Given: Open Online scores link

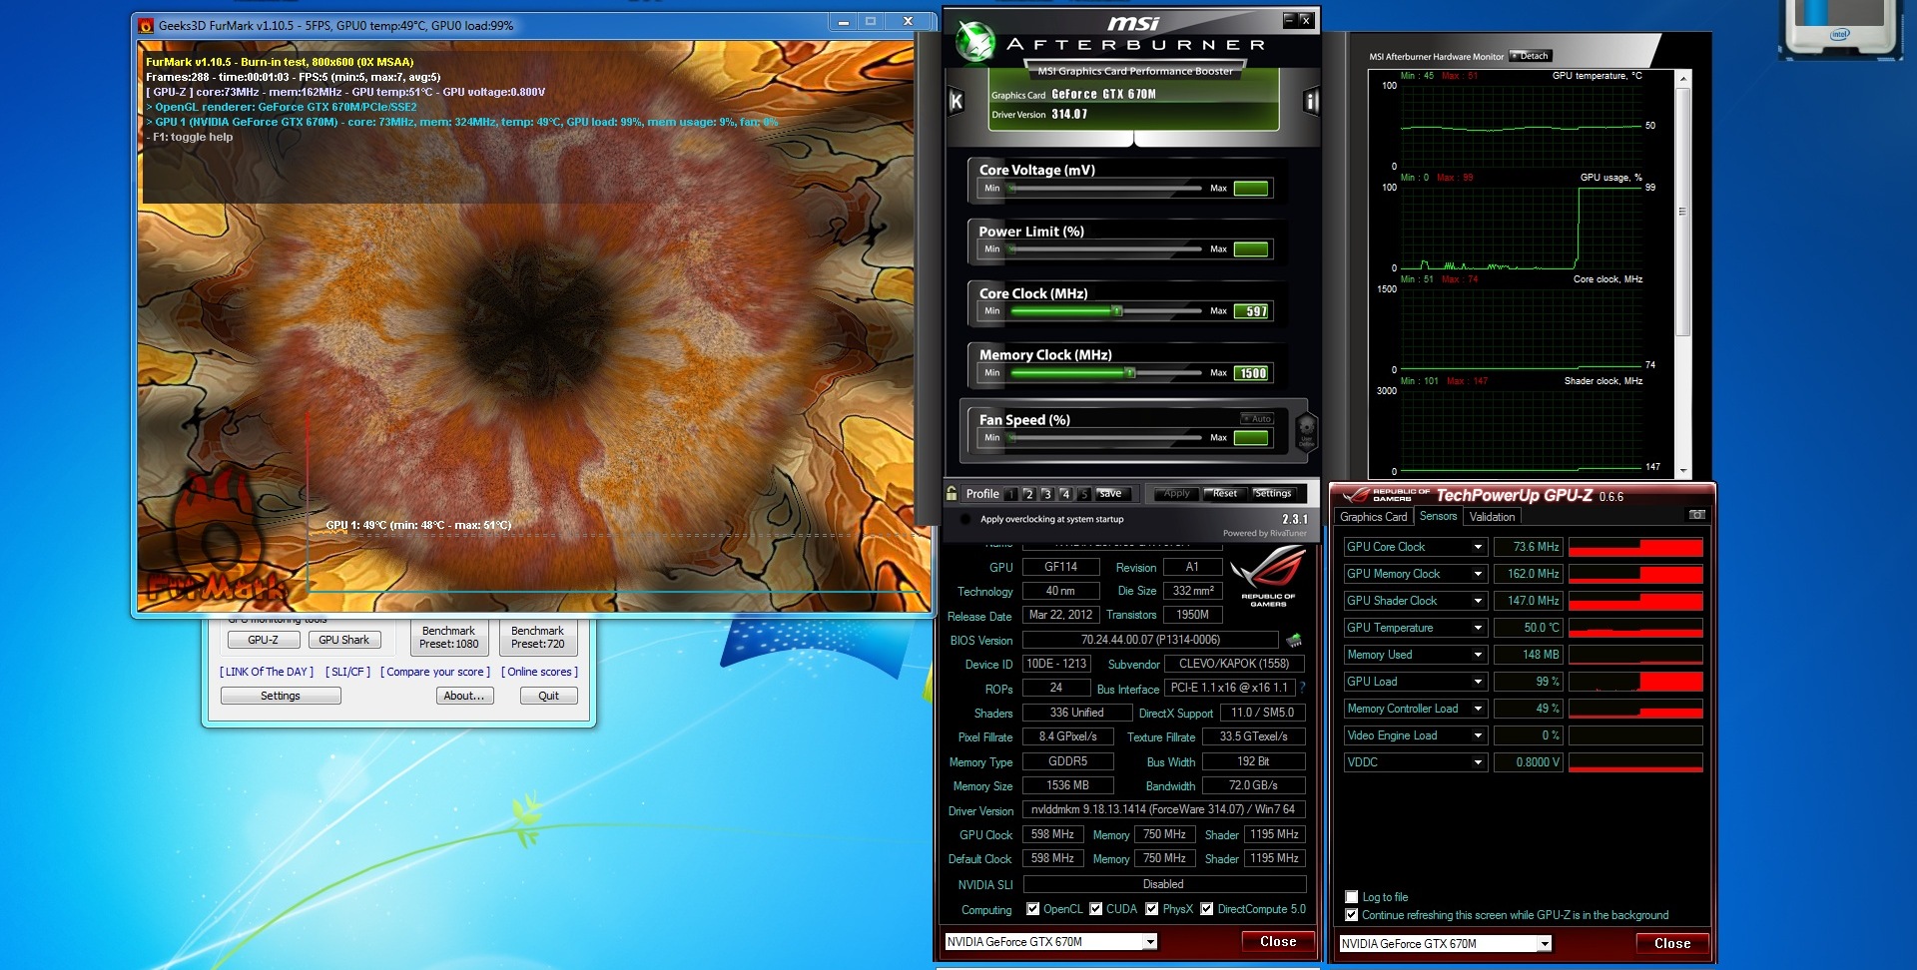Looking at the screenshot, I should tap(540, 672).
